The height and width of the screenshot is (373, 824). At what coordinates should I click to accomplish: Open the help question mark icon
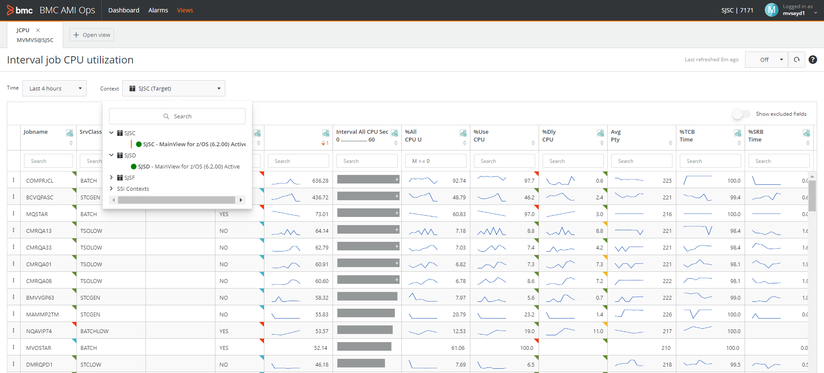(x=813, y=60)
